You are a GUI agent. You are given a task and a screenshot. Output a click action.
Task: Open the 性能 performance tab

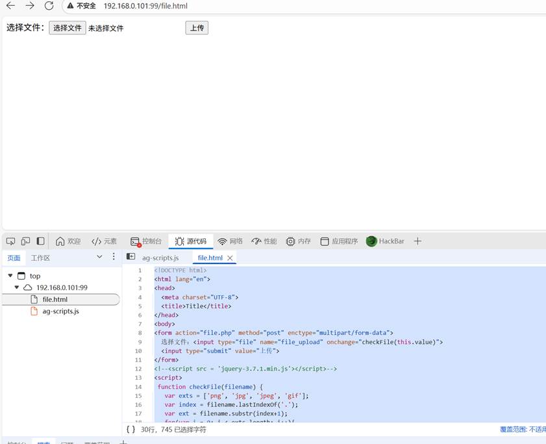264,241
